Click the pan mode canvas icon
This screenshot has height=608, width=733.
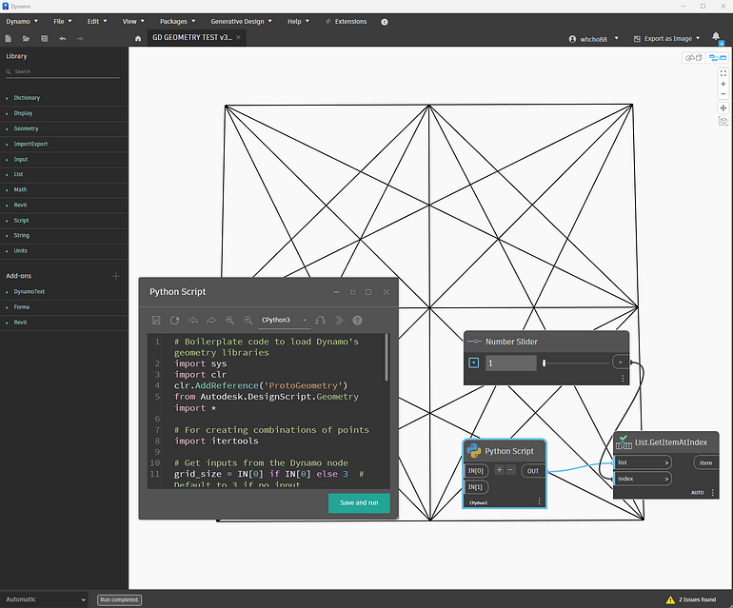click(x=723, y=108)
